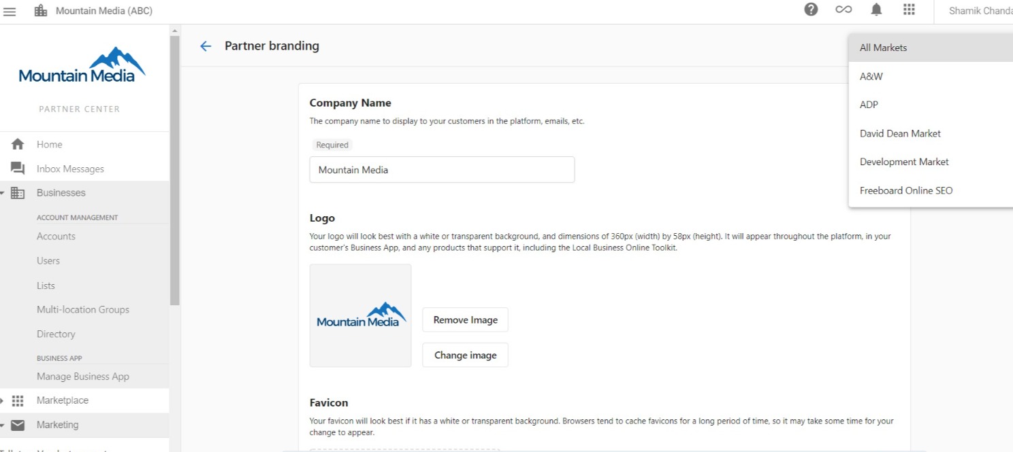The width and height of the screenshot is (1013, 452).
Task: Click the Required label
Action: click(332, 145)
